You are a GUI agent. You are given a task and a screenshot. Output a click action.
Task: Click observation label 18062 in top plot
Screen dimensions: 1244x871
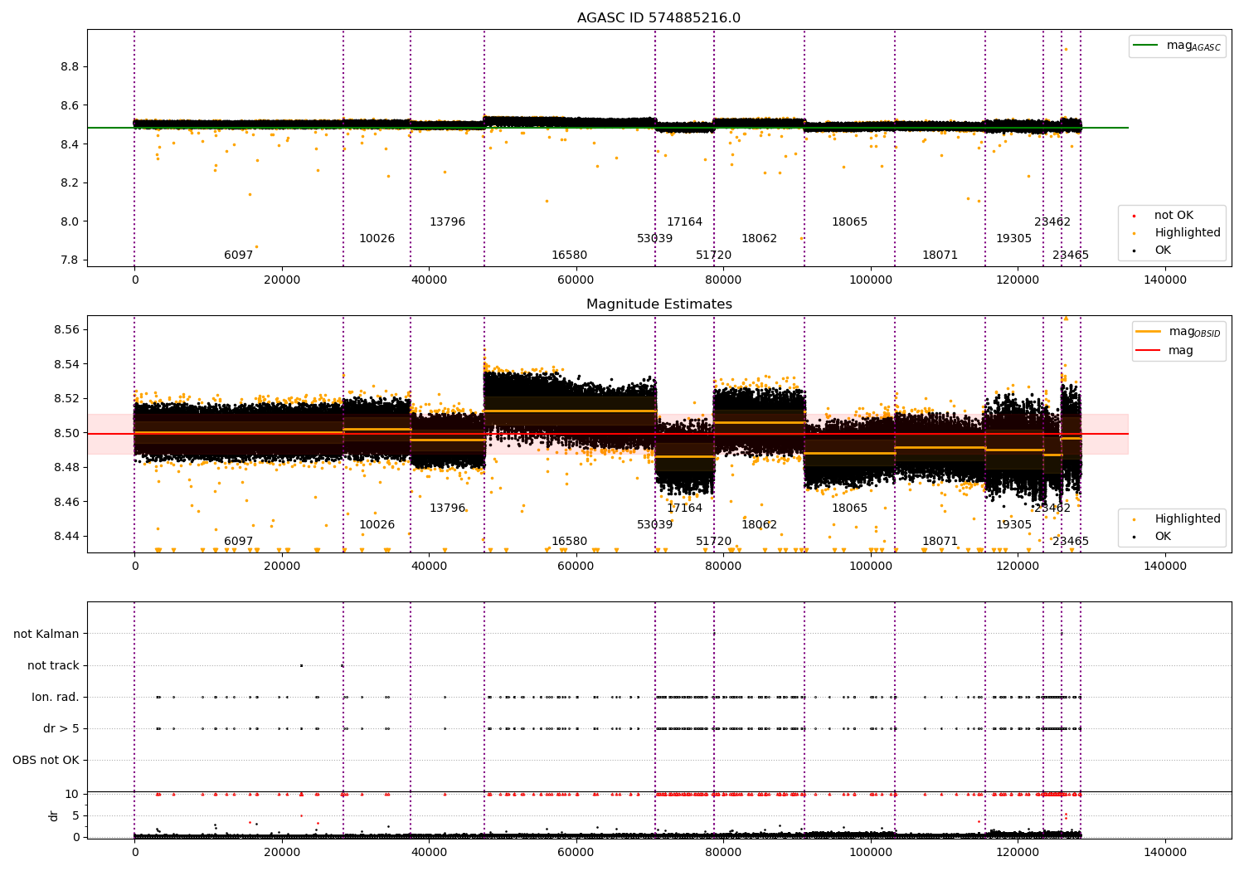pos(759,239)
